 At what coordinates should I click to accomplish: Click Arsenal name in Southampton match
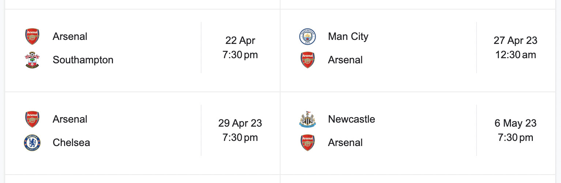coord(70,37)
